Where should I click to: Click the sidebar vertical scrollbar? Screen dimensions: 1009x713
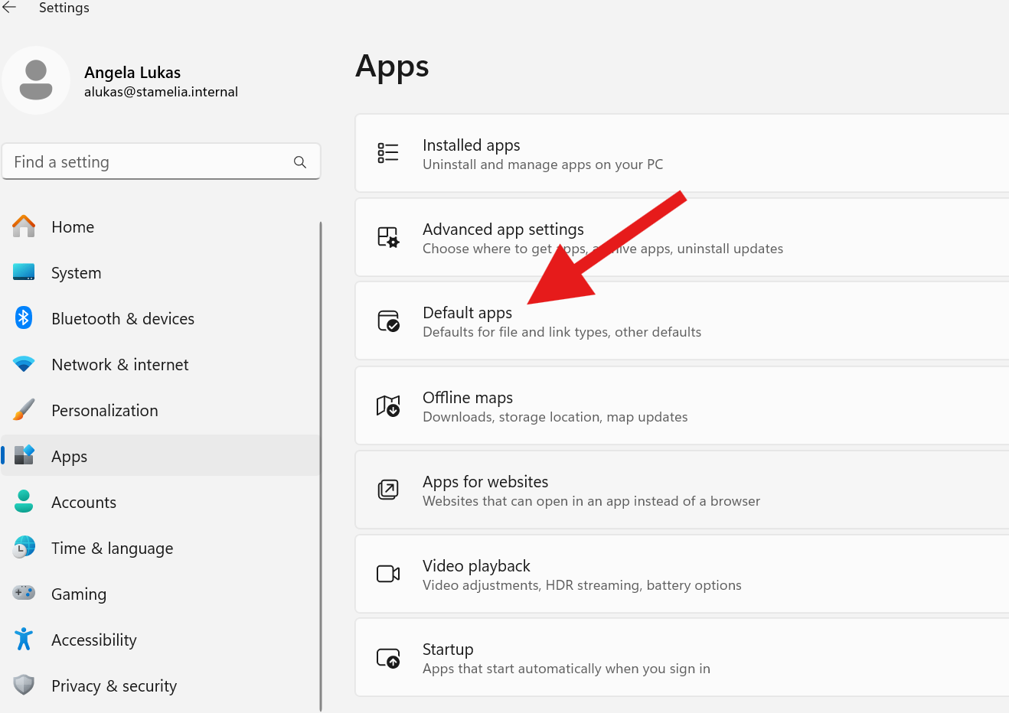tap(320, 467)
